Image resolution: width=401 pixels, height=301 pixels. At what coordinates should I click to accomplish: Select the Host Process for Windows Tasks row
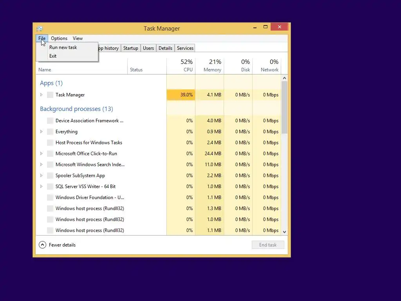click(x=158, y=143)
